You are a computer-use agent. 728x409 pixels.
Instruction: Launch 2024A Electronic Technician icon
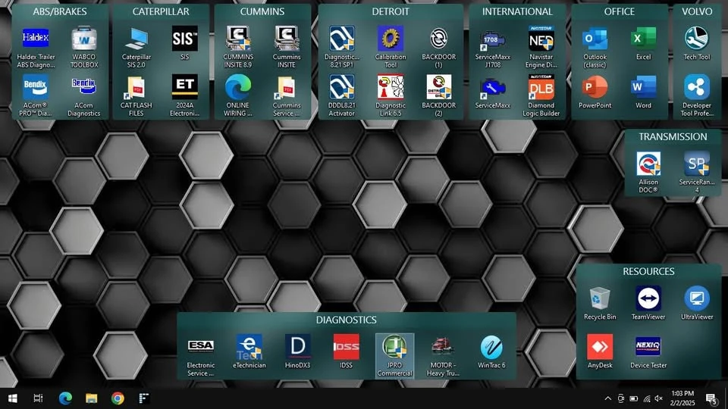pos(184,95)
